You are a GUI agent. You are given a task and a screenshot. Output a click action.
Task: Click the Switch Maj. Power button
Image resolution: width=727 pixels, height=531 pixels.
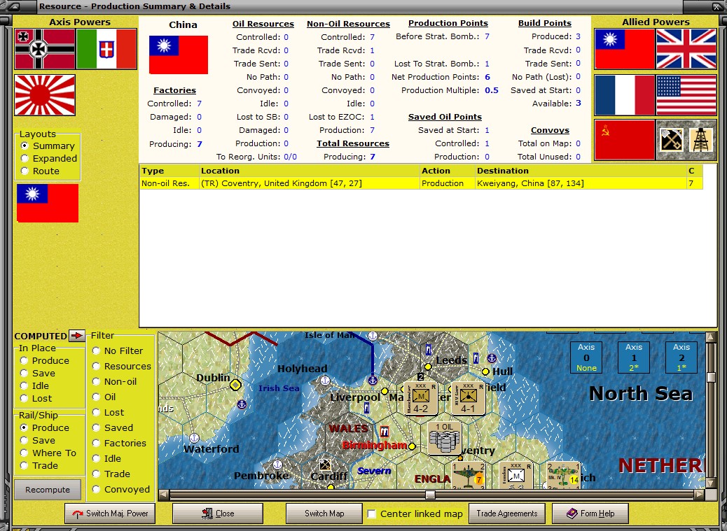click(x=111, y=514)
